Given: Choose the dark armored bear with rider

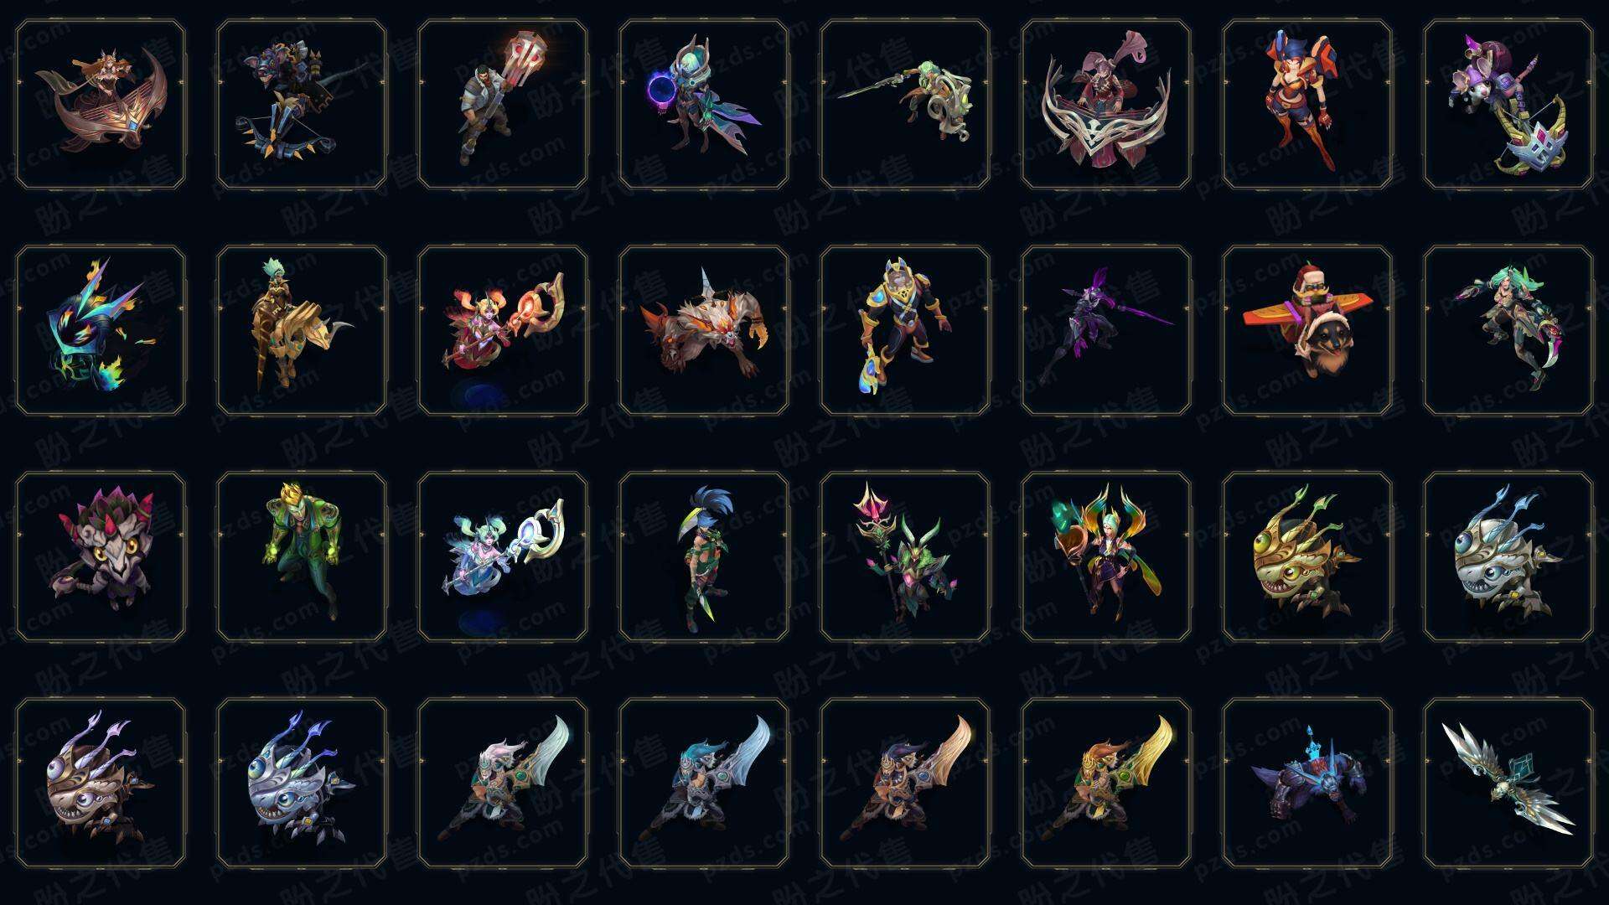Looking at the screenshot, I should click(x=1307, y=783).
